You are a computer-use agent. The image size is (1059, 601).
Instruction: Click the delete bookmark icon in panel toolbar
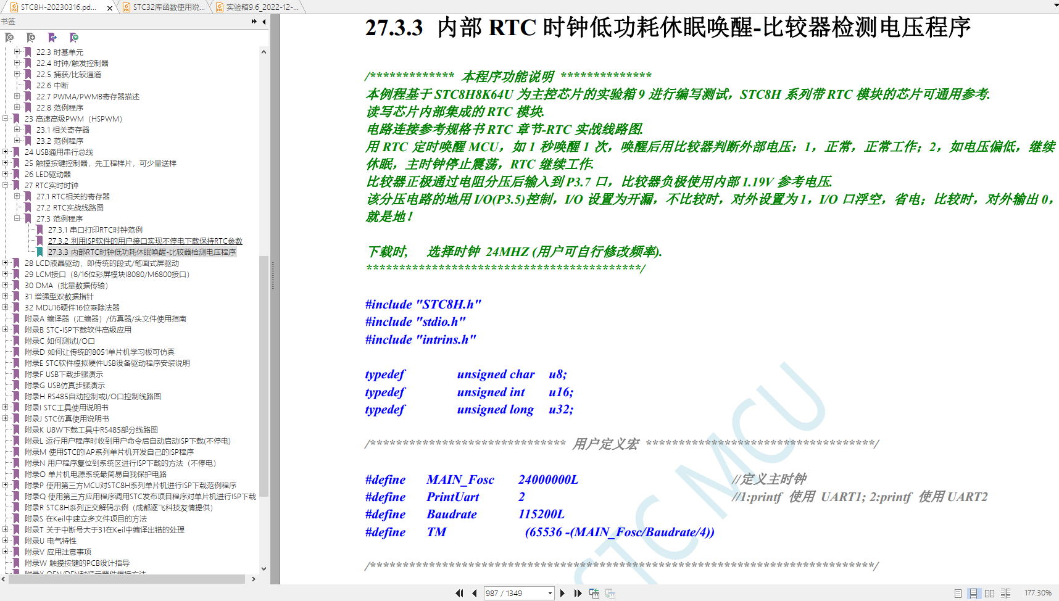pos(9,38)
